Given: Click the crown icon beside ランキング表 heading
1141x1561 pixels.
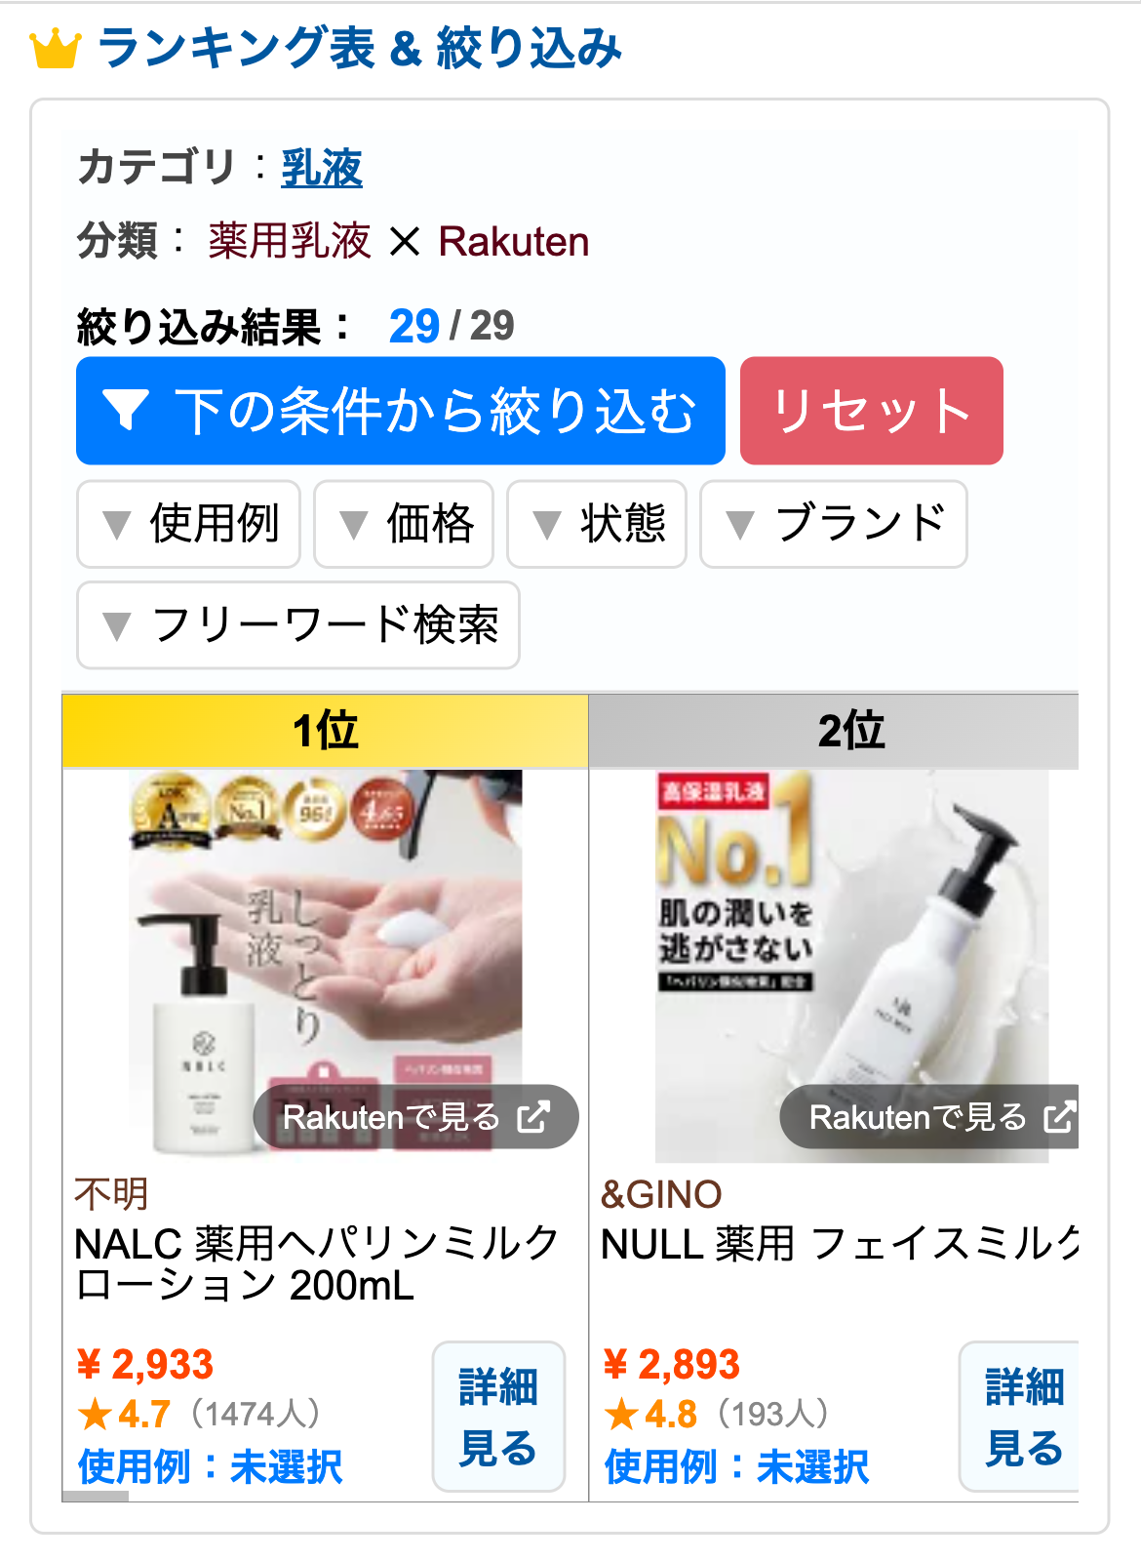Looking at the screenshot, I should (x=55, y=48).
